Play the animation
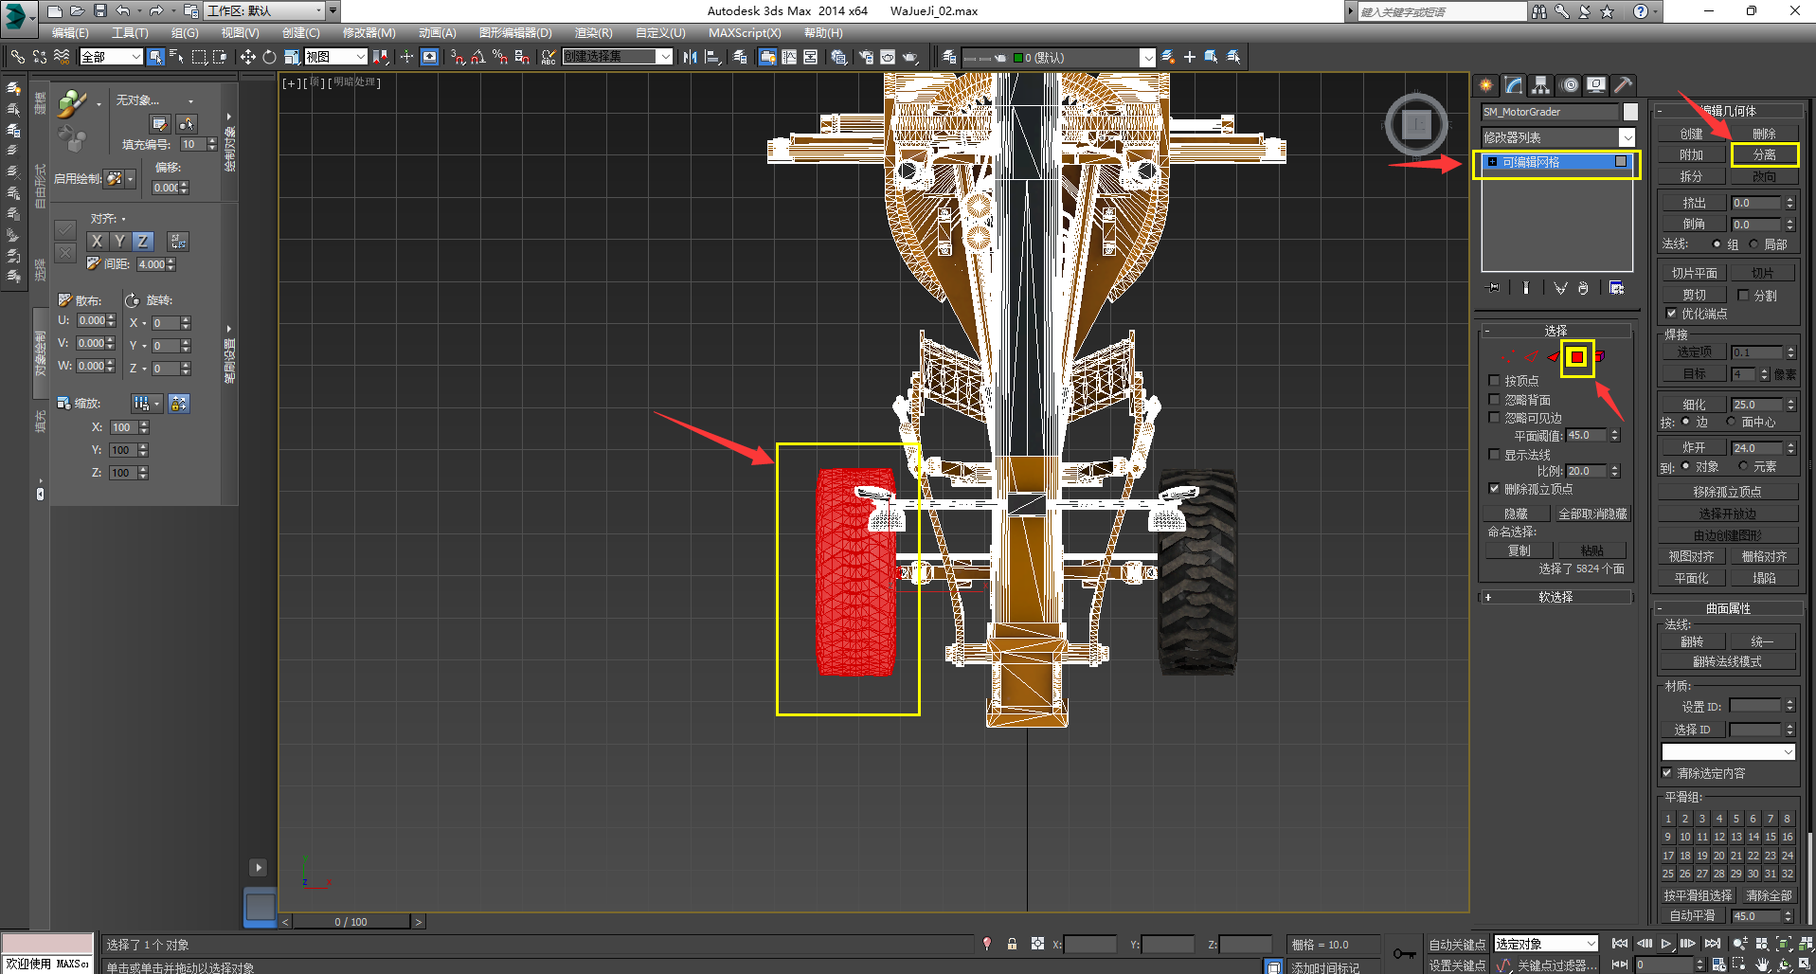 coord(1666,944)
